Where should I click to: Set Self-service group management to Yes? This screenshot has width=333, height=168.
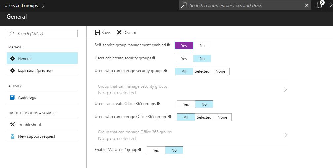[184, 45]
